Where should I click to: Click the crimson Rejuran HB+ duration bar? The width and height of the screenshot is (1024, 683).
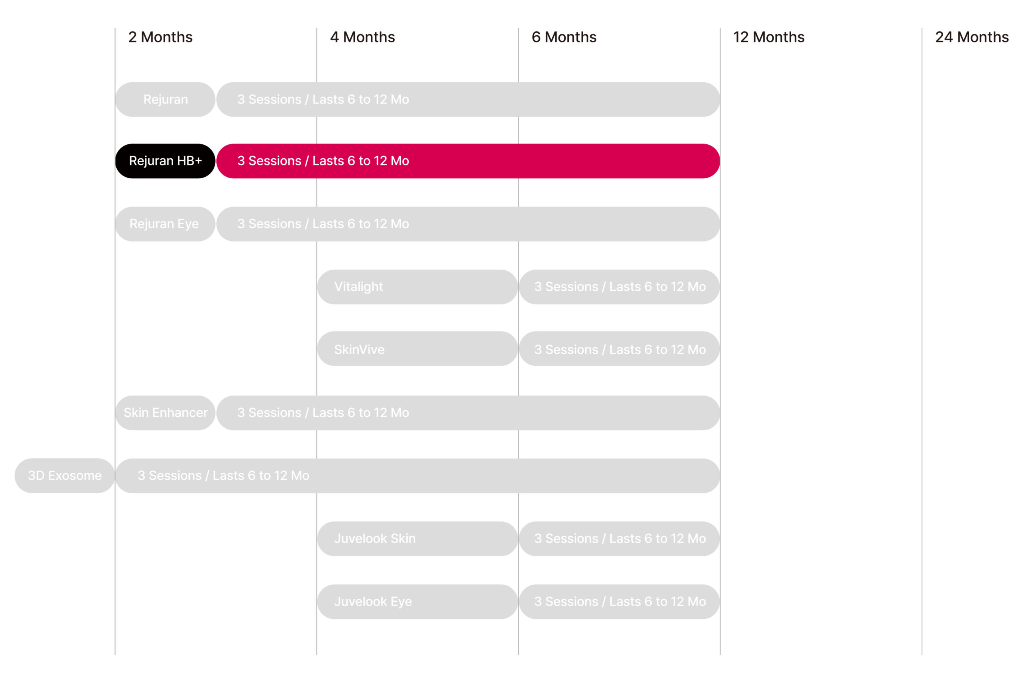tap(468, 161)
